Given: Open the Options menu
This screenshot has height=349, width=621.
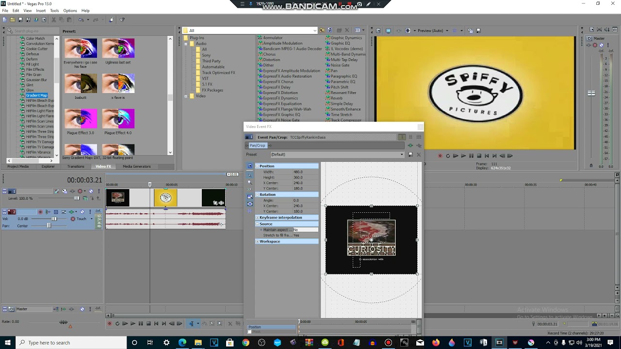Looking at the screenshot, I should point(70,11).
